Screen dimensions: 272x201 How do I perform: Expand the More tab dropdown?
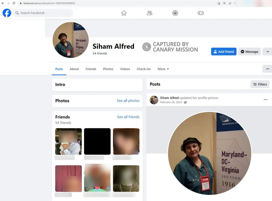click(163, 69)
